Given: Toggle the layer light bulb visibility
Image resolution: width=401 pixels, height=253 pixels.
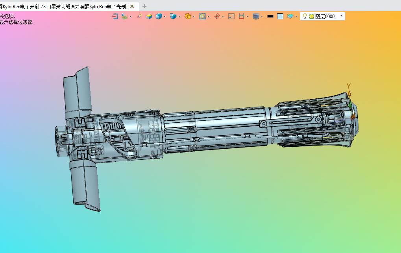Looking at the screenshot, I should point(305,17).
